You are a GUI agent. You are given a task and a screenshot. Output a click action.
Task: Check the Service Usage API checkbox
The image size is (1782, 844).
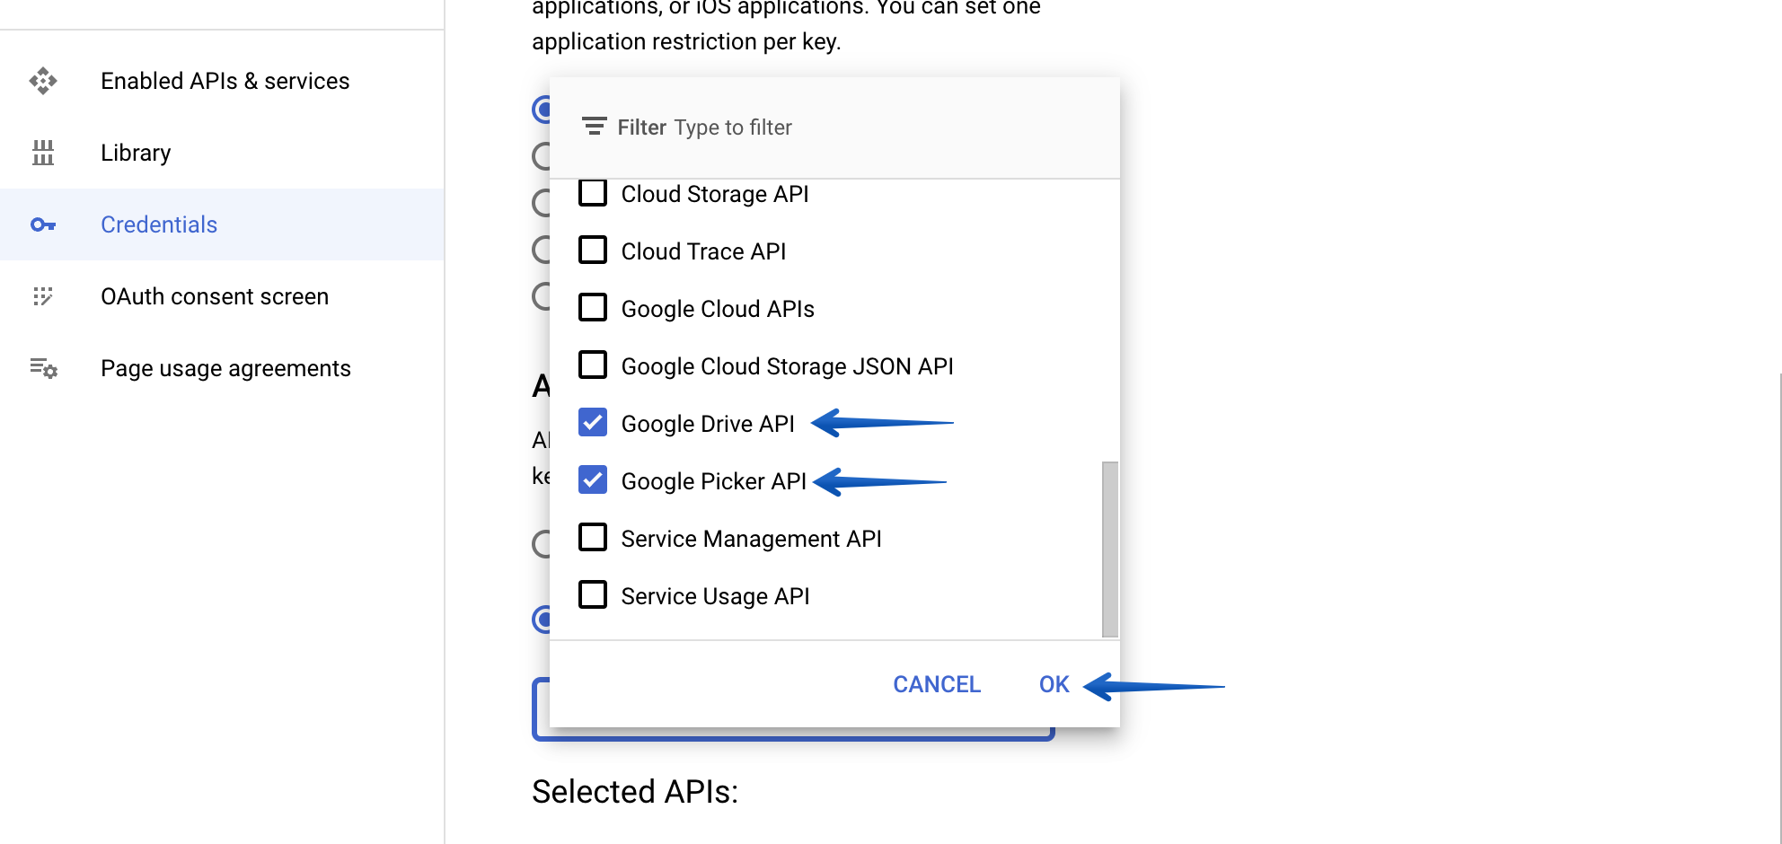pyautogui.click(x=592, y=594)
